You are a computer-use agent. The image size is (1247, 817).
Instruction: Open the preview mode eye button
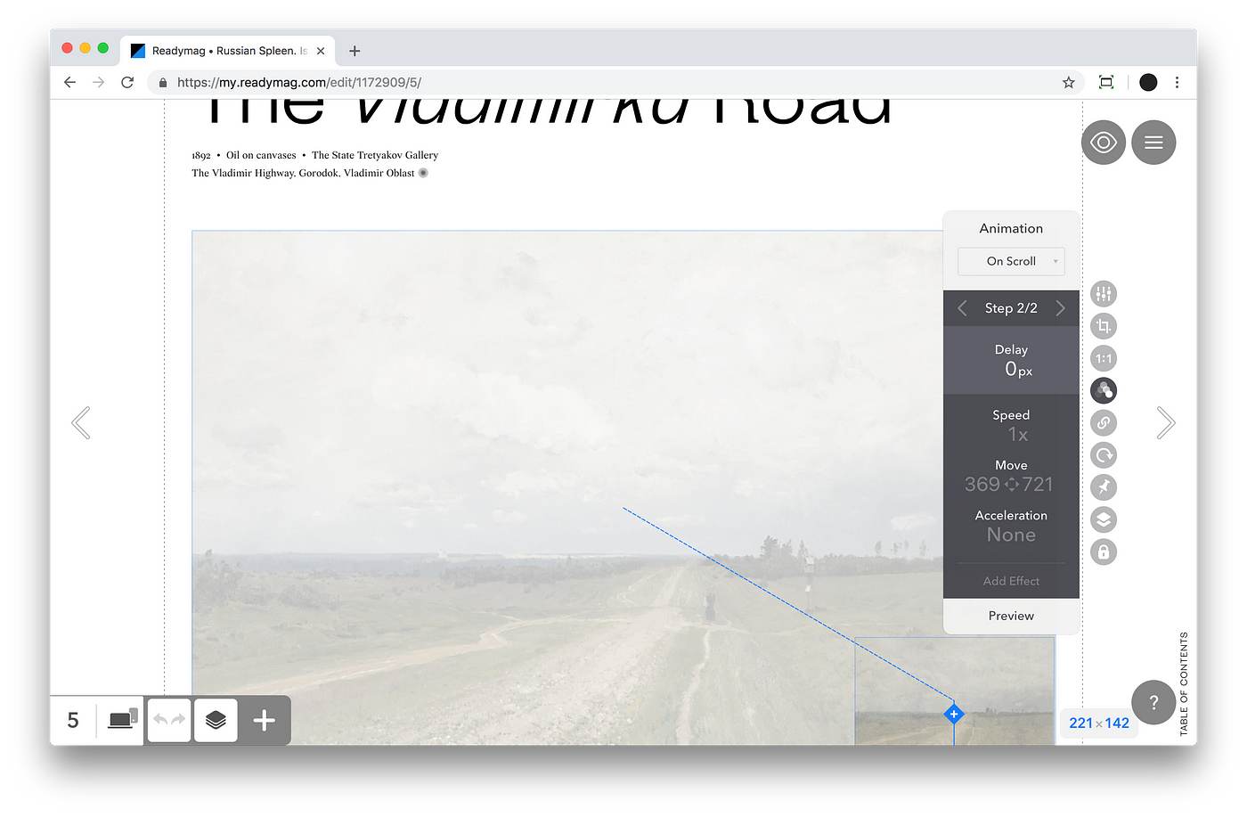tap(1104, 143)
